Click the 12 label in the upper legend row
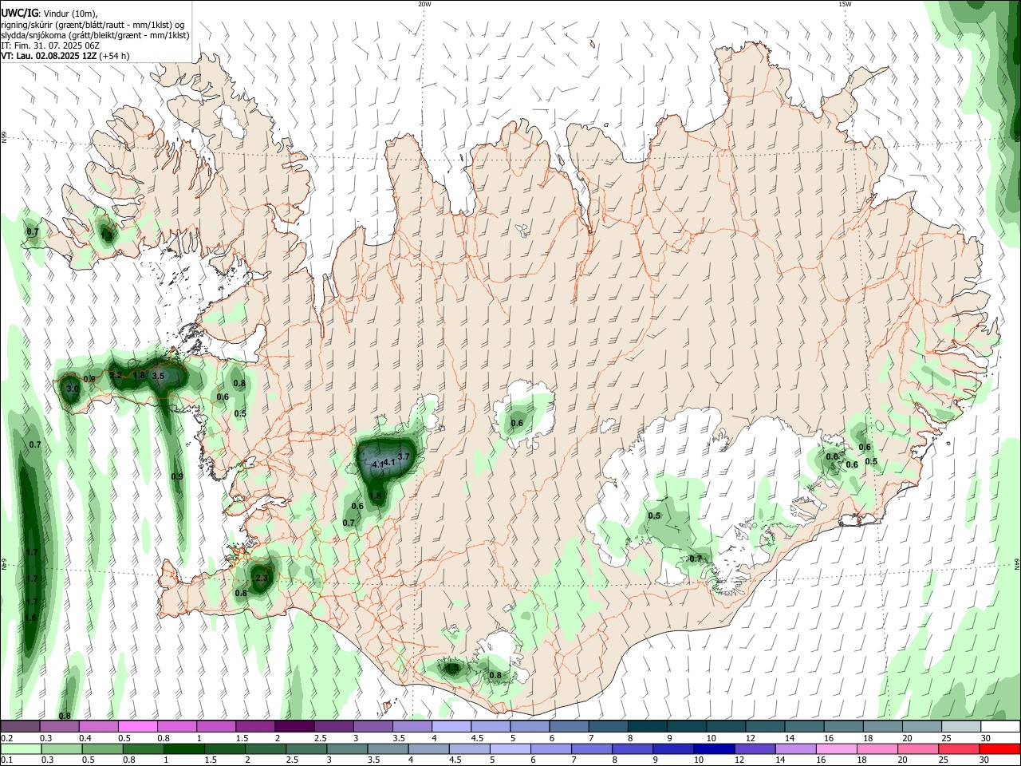 click(749, 738)
